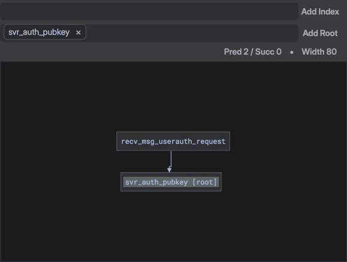The width and height of the screenshot is (347, 262).
Task: Click the Add Root button
Action: pos(320,33)
